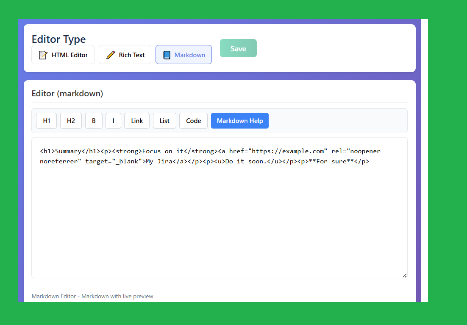Click the pencil icon on Rich Text button
The width and height of the screenshot is (467, 325).
point(110,54)
